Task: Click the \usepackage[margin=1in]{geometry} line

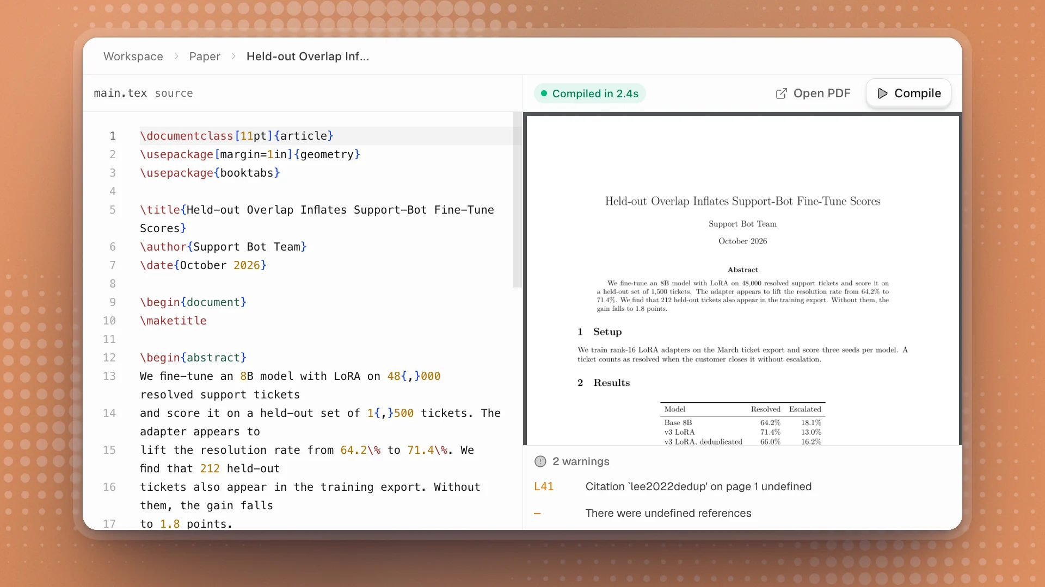Action: 250,154
